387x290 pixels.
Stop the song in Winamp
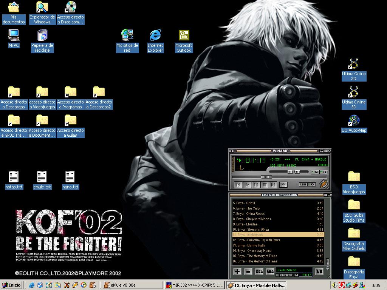(265, 185)
